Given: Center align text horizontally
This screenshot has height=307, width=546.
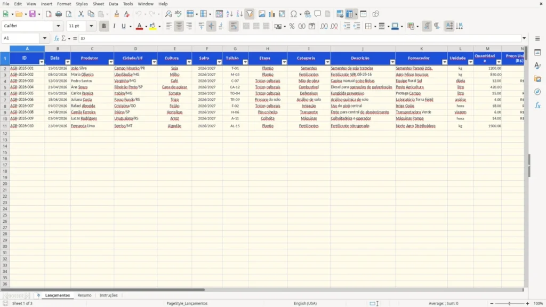Looking at the screenshot, I should [179, 26].
